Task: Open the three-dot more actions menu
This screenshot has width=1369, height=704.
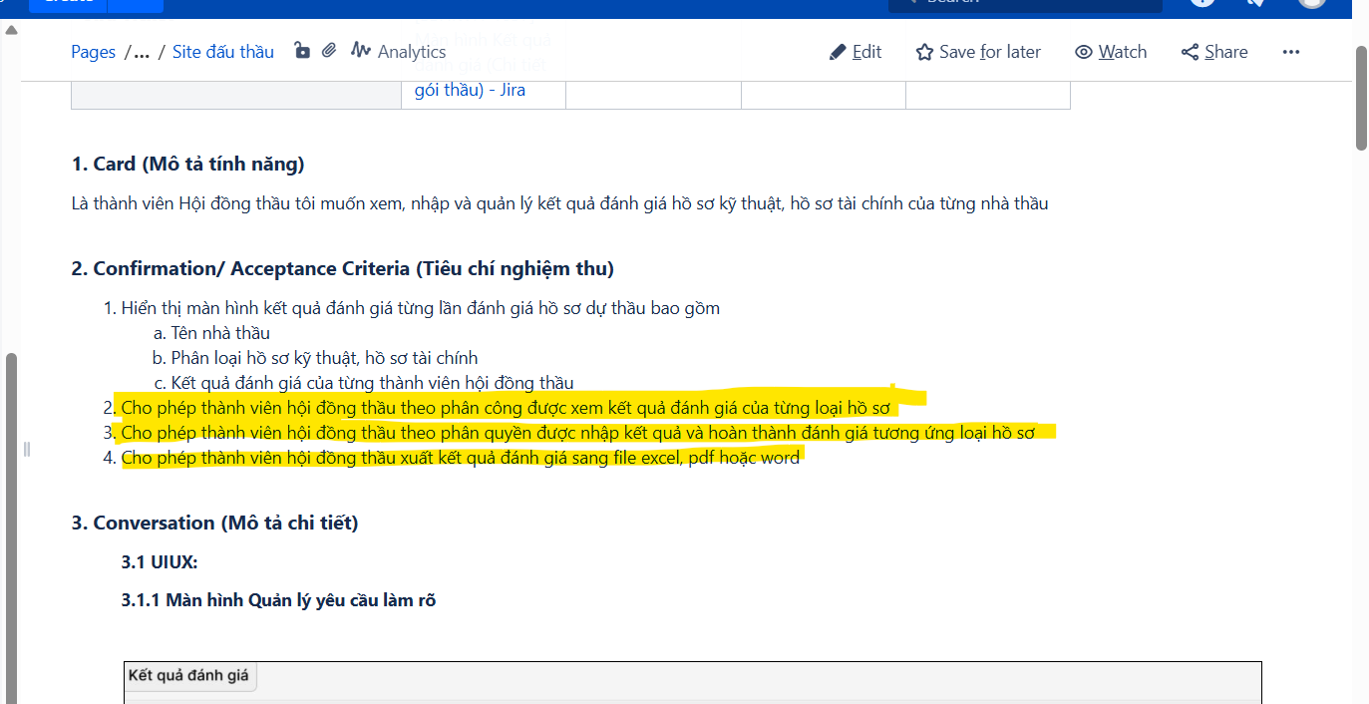Action: coord(1291,52)
